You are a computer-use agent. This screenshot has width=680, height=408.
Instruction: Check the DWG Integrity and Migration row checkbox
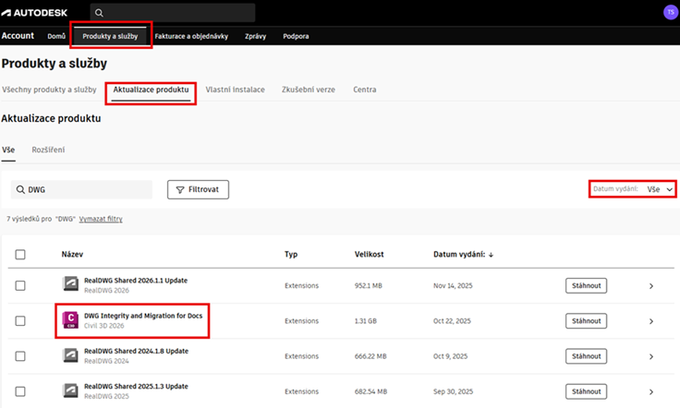point(20,320)
